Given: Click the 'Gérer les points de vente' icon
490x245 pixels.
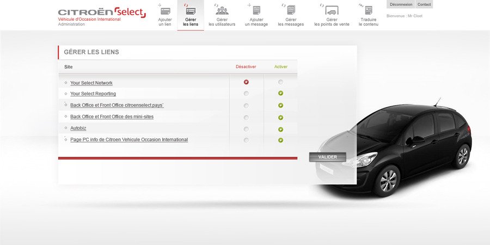Looking at the screenshot, I should (x=332, y=10).
